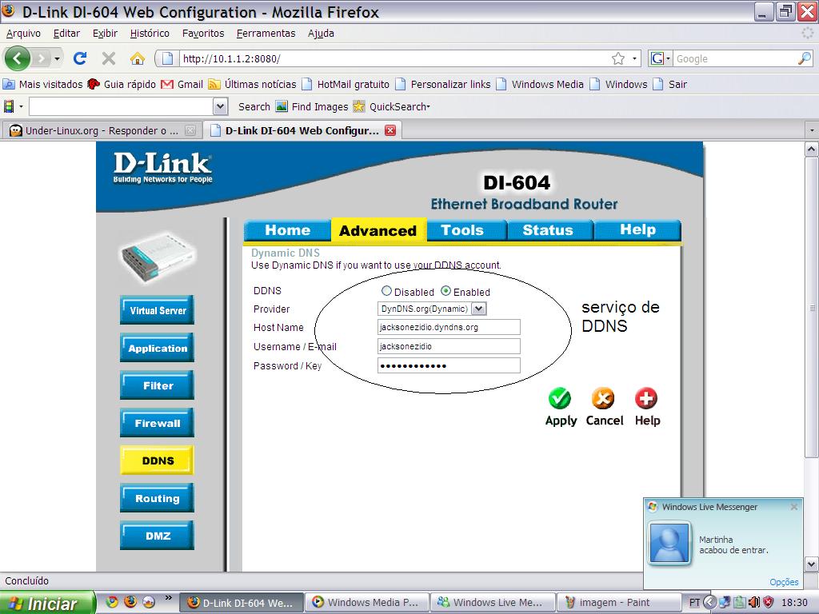Click the Google search box
The image size is (819, 614).
[x=736, y=58]
